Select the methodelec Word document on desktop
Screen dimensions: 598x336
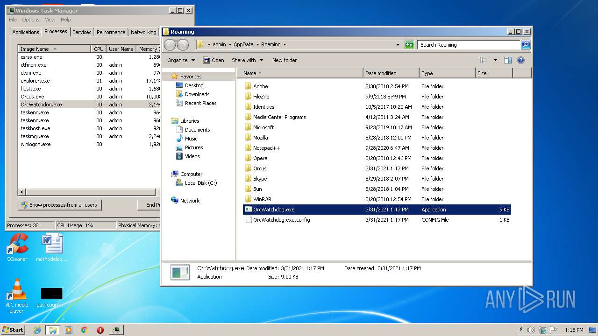[51, 247]
